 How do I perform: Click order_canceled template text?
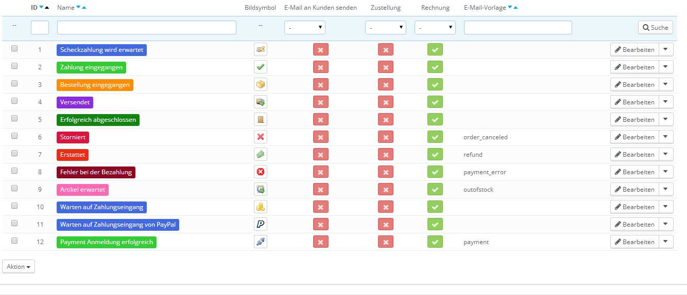coord(486,137)
